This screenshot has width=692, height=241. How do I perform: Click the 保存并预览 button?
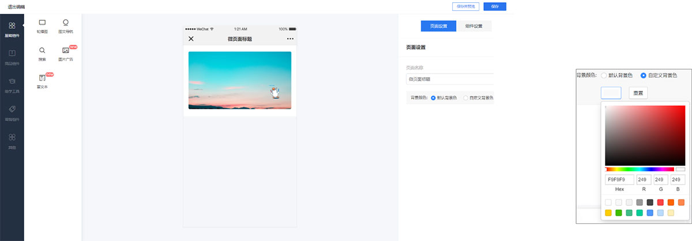coord(465,6)
